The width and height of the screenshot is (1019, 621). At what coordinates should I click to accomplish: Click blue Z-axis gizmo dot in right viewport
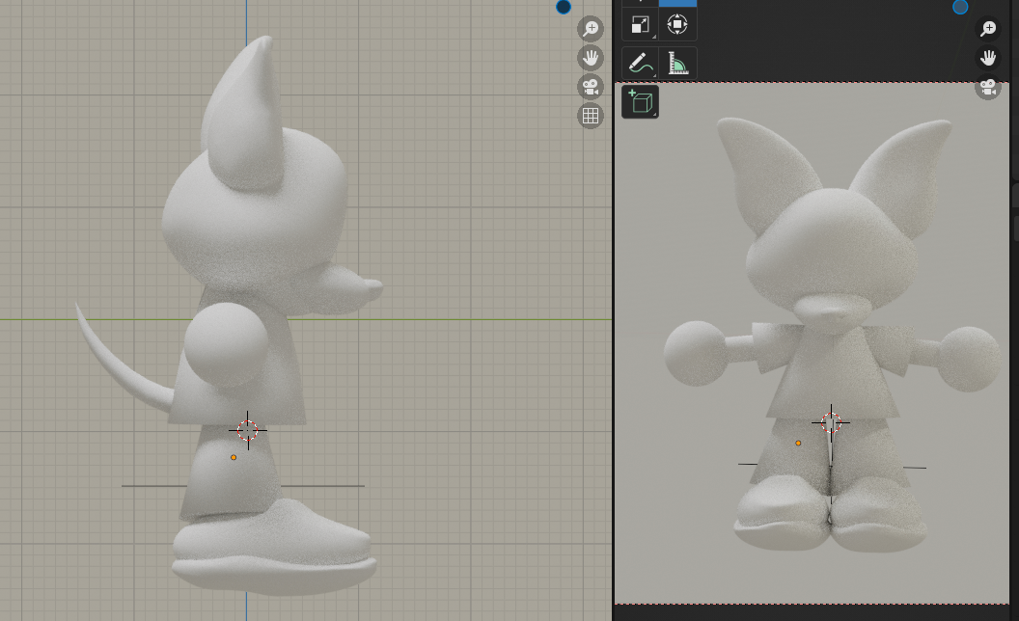click(960, 7)
